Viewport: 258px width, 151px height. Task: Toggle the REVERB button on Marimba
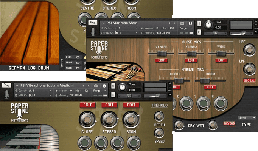[x=229, y=123]
